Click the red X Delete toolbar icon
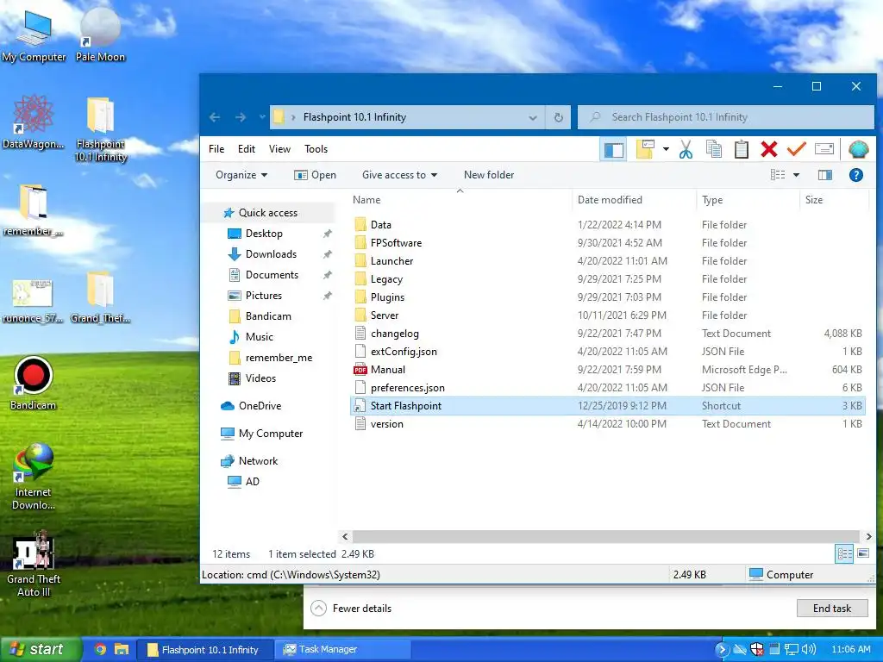Screen dimensions: 883x662 click(x=768, y=150)
